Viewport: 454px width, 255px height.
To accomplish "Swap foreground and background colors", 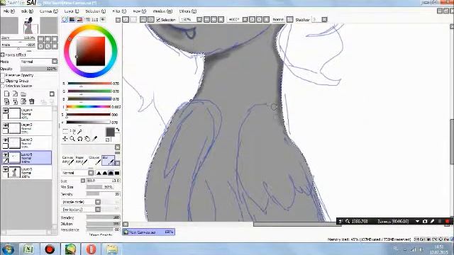I will tap(118, 130).
